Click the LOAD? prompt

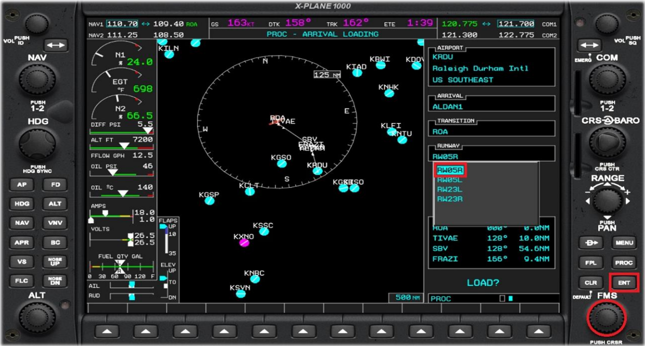(x=483, y=283)
